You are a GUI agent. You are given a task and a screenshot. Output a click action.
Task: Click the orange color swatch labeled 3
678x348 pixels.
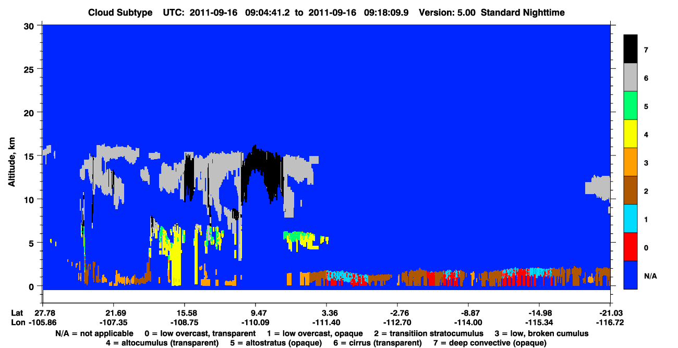[x=631, y=162]
